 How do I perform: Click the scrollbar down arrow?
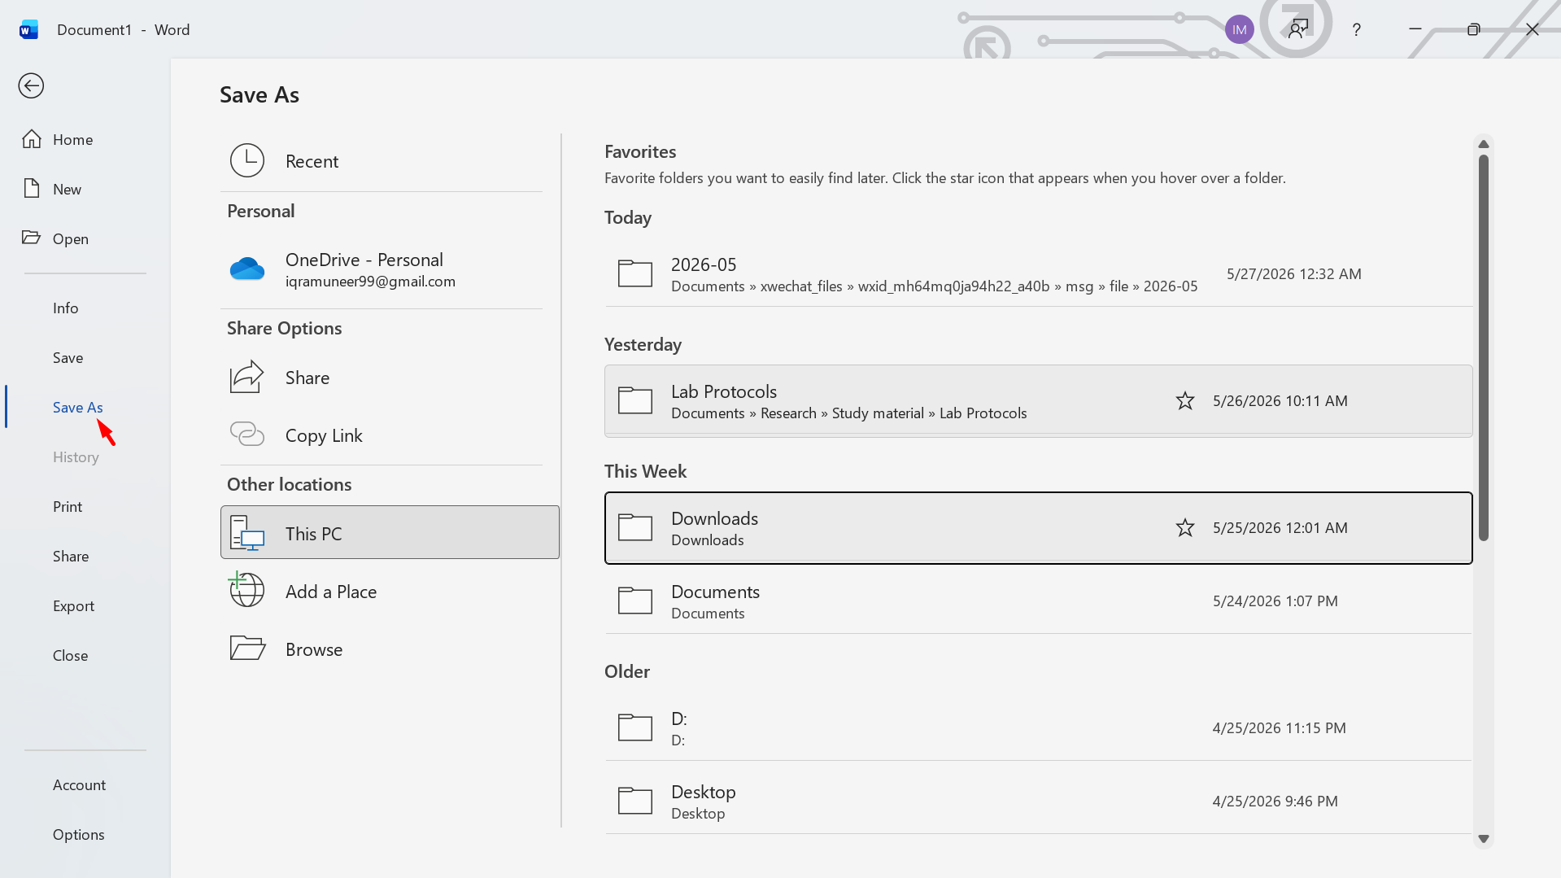(1484, 838)
